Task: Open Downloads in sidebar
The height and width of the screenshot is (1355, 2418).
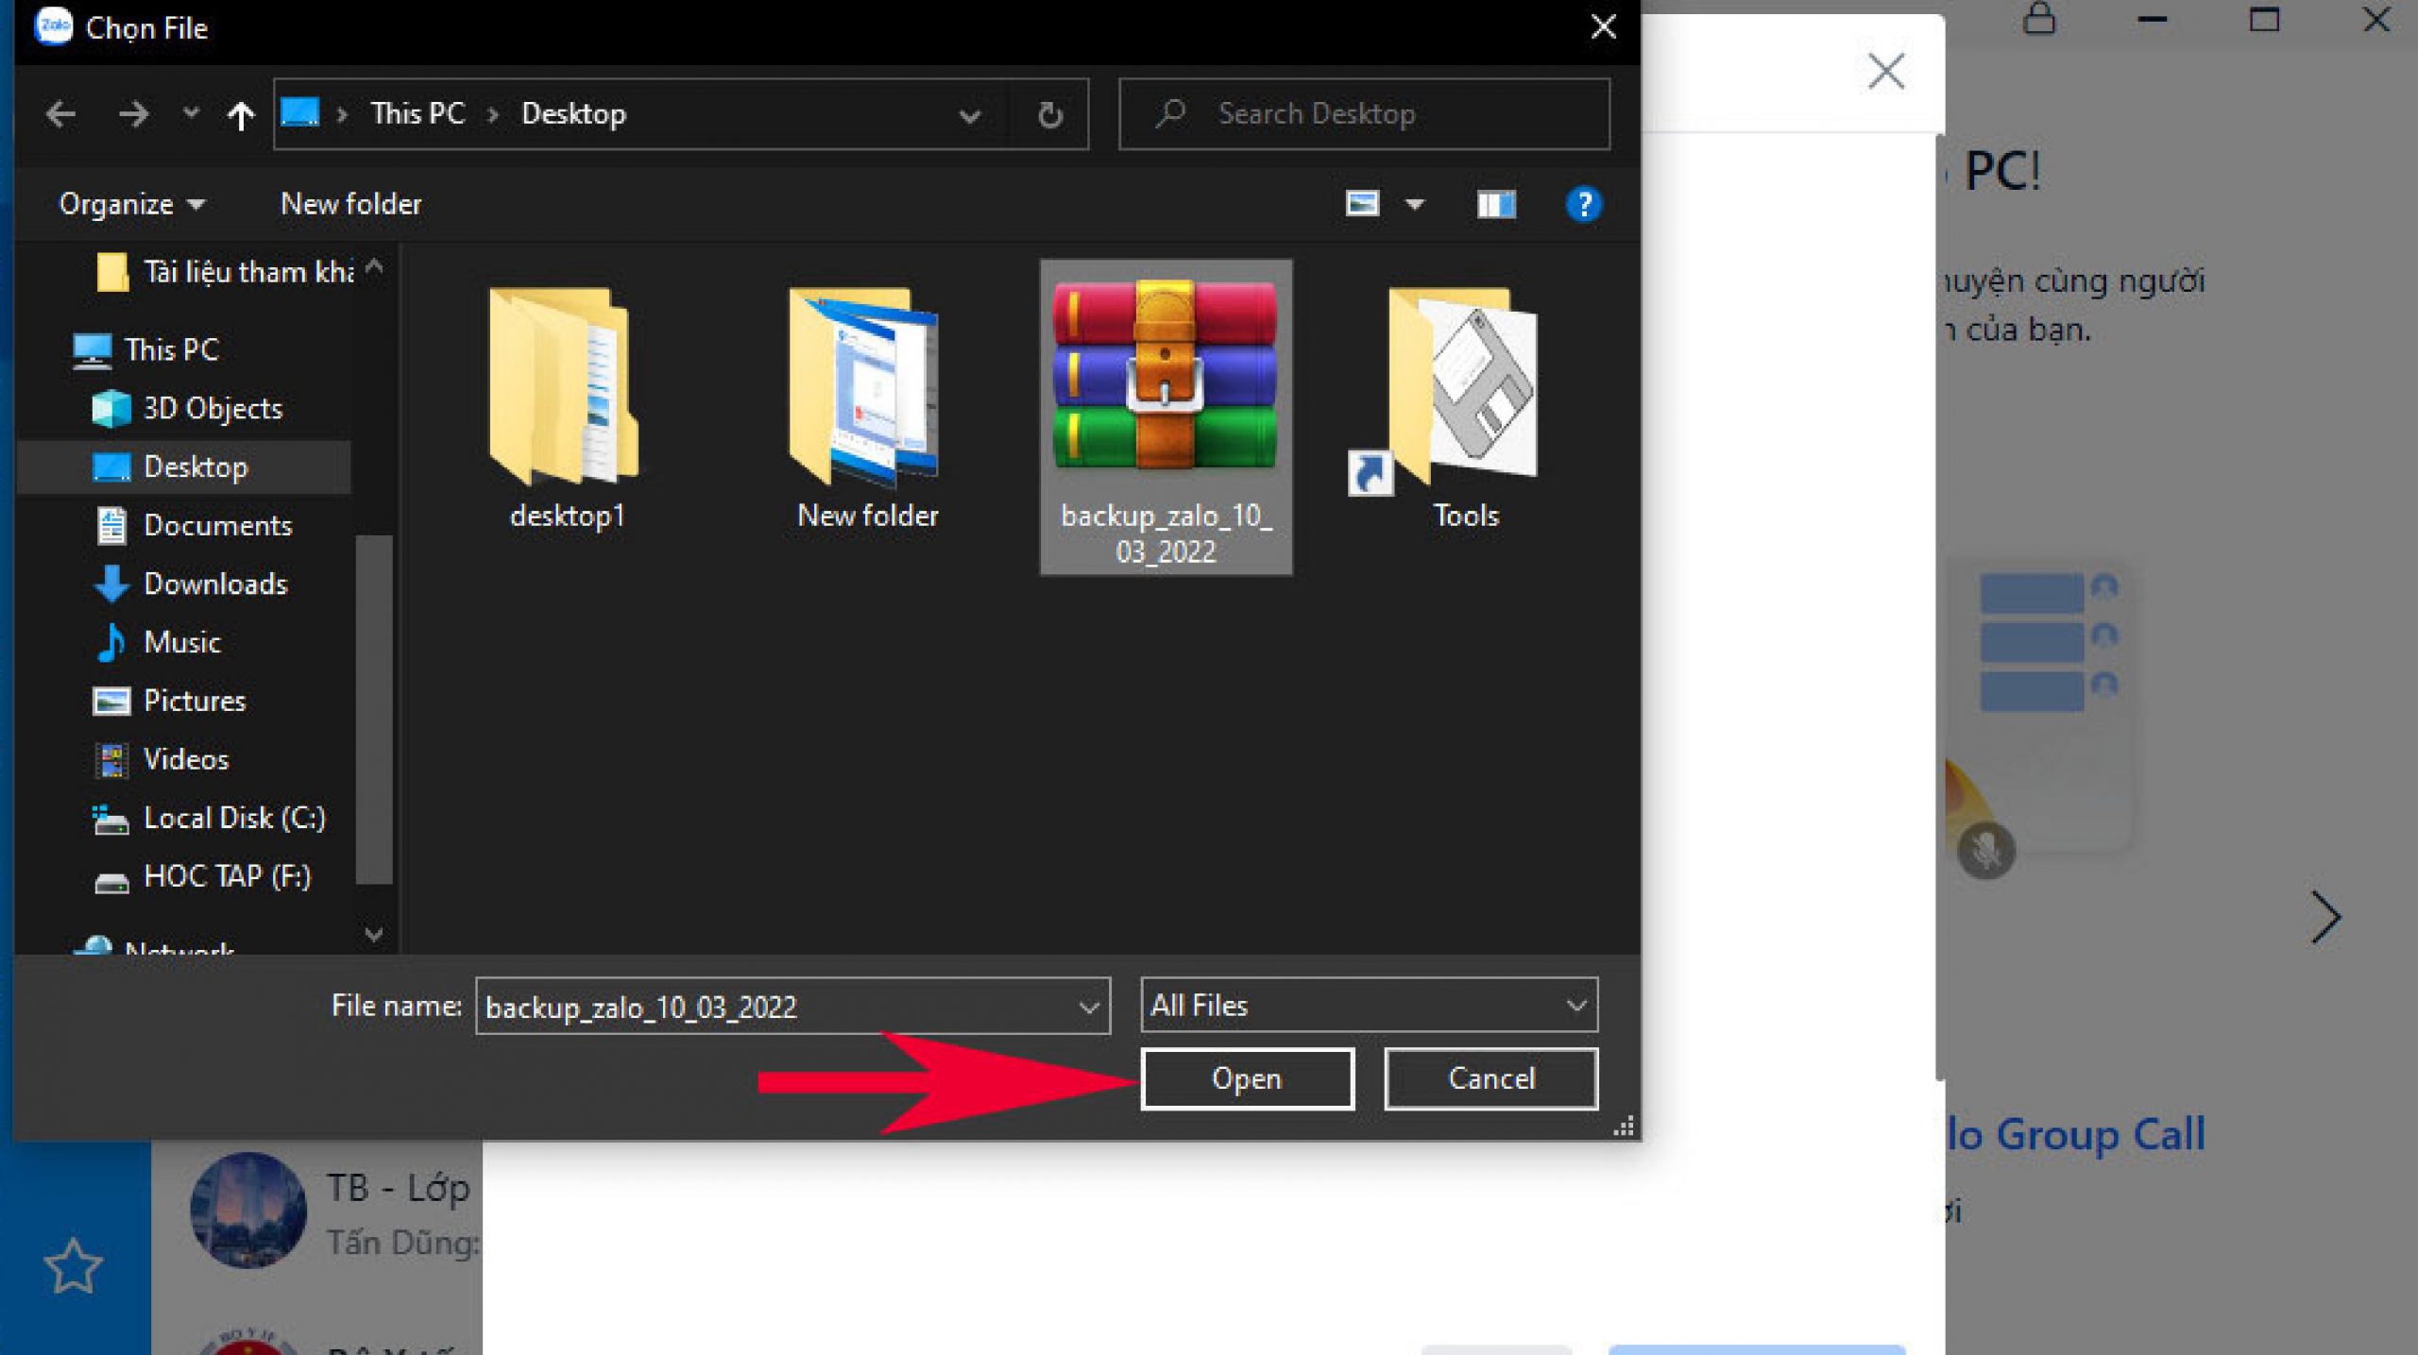Action: 191,584
